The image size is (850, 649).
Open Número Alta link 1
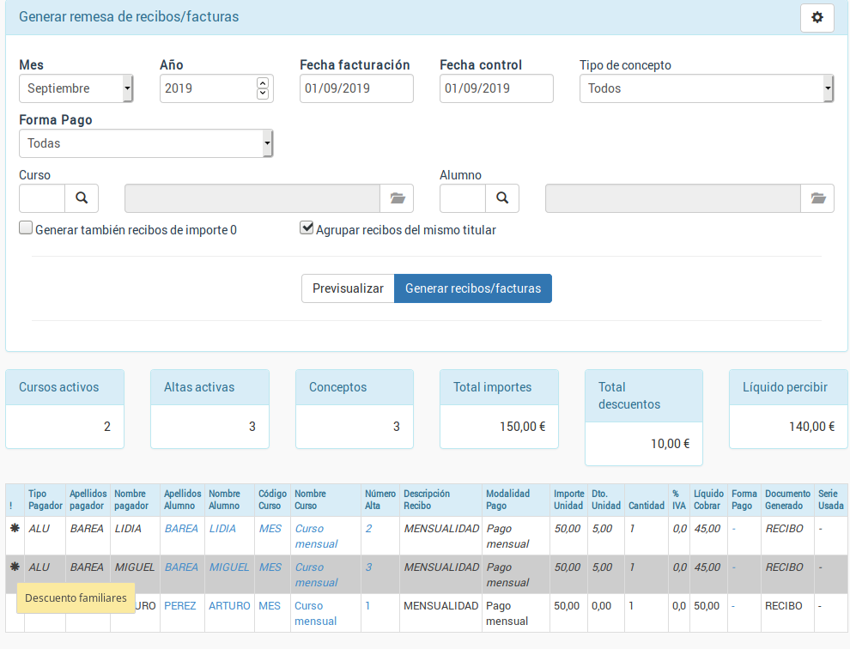(x=367, y=605)
